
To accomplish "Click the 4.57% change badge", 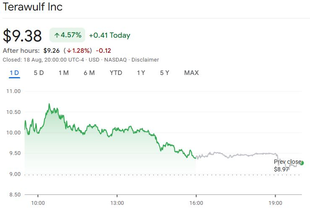I will (x=68, y=35).
